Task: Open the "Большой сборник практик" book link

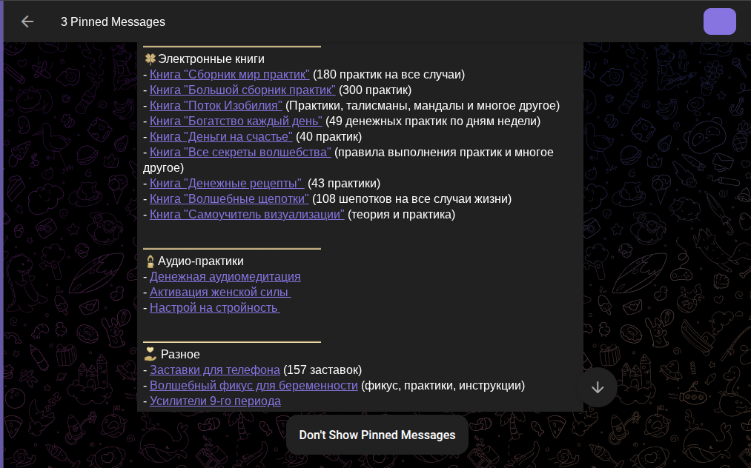Action: pyautogui.click(x=242, y=90)
